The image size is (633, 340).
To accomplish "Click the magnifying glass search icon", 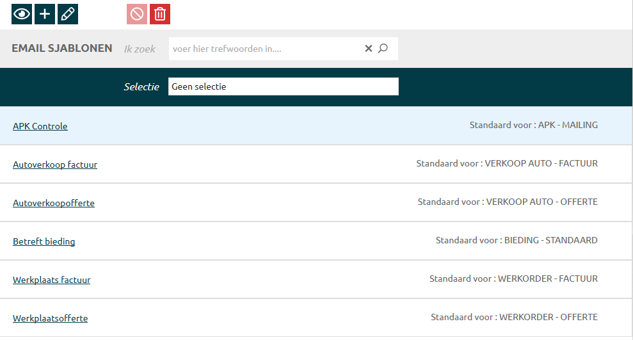I will [x=383, y=49].
